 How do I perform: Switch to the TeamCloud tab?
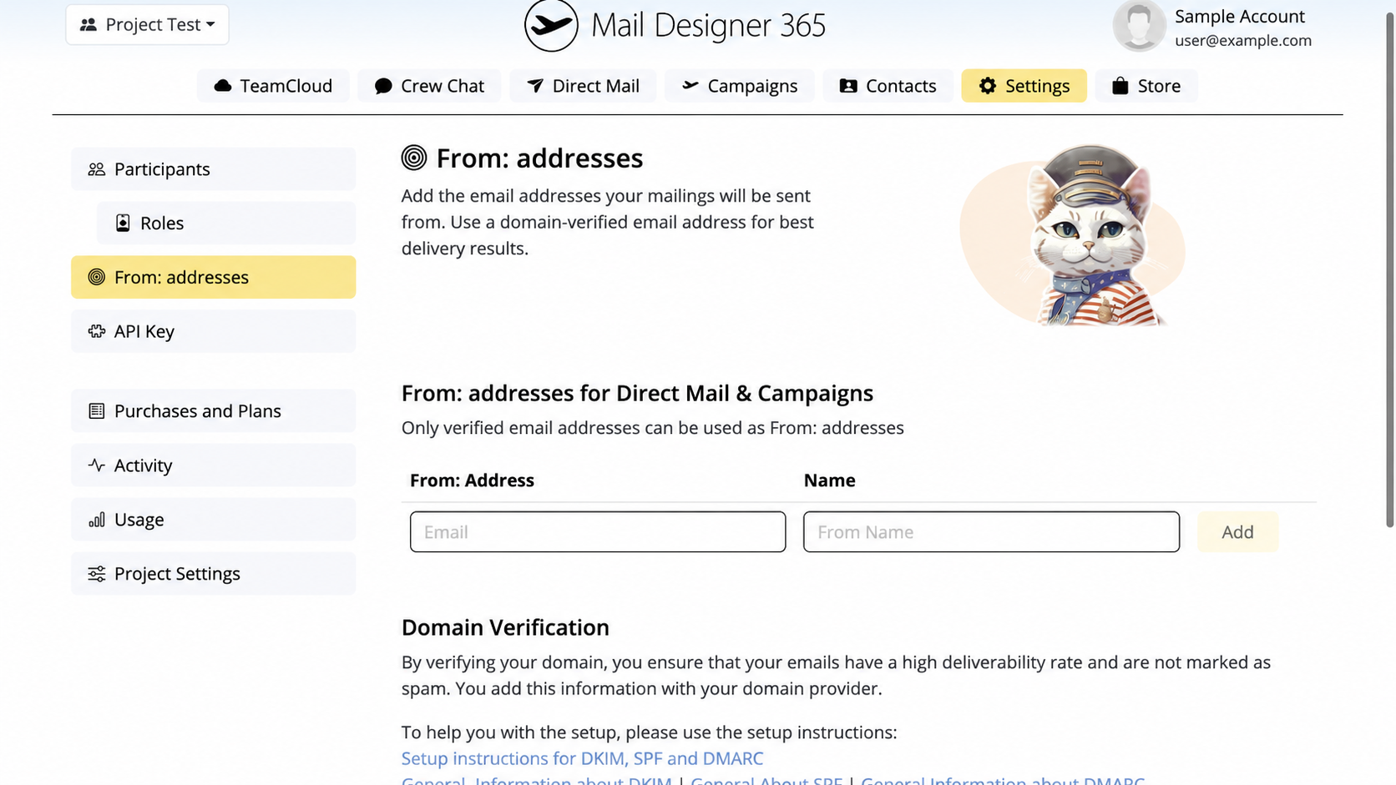273,86
